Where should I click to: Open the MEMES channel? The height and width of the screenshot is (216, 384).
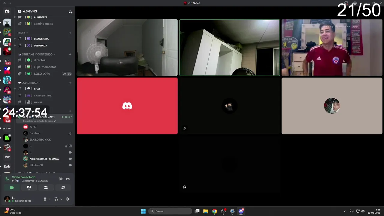(x=44, y=102)
